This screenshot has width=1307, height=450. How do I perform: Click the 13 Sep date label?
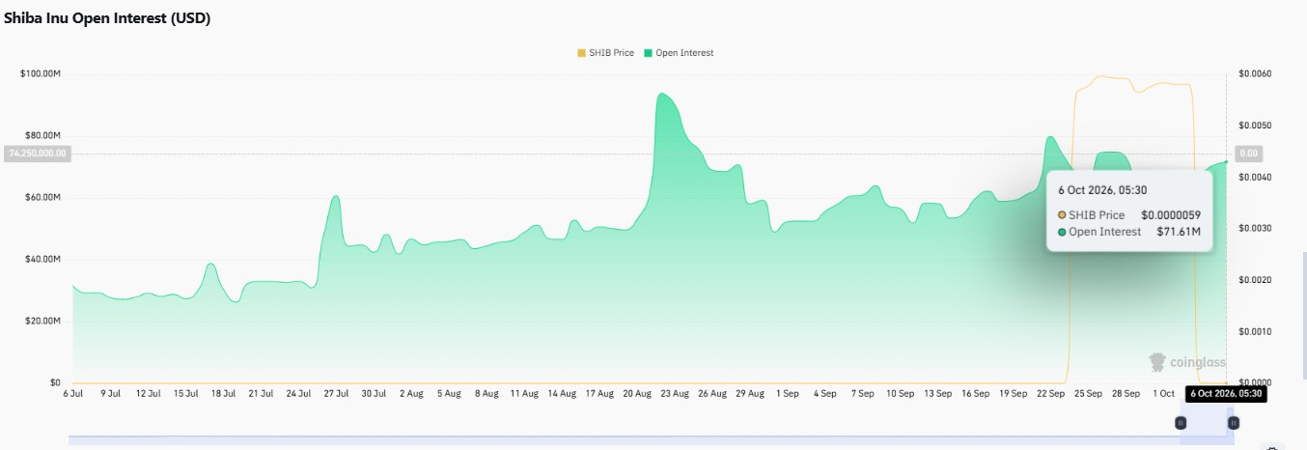938,394
